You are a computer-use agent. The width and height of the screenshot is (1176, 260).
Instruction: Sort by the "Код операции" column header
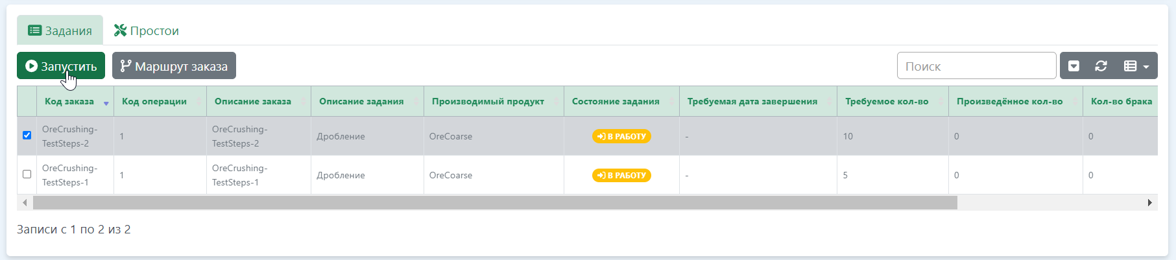point(154,102)
